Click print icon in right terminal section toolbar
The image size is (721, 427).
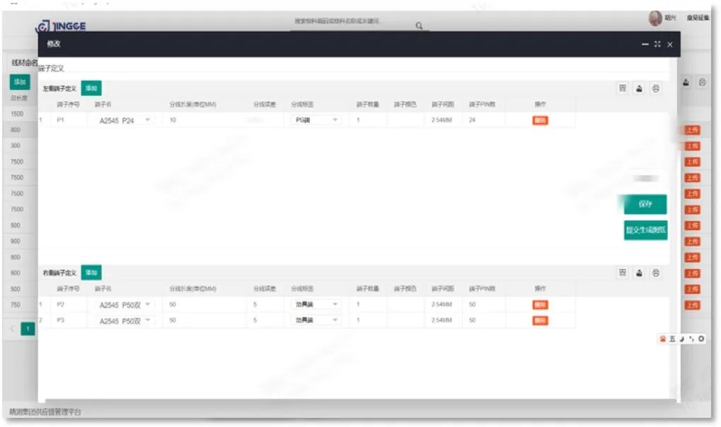pyautogui.click(x=656, y=273)
